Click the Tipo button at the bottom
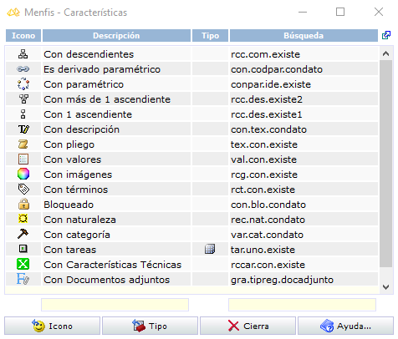This screenshot has width=398, height=339. click(x=150, y=326)
